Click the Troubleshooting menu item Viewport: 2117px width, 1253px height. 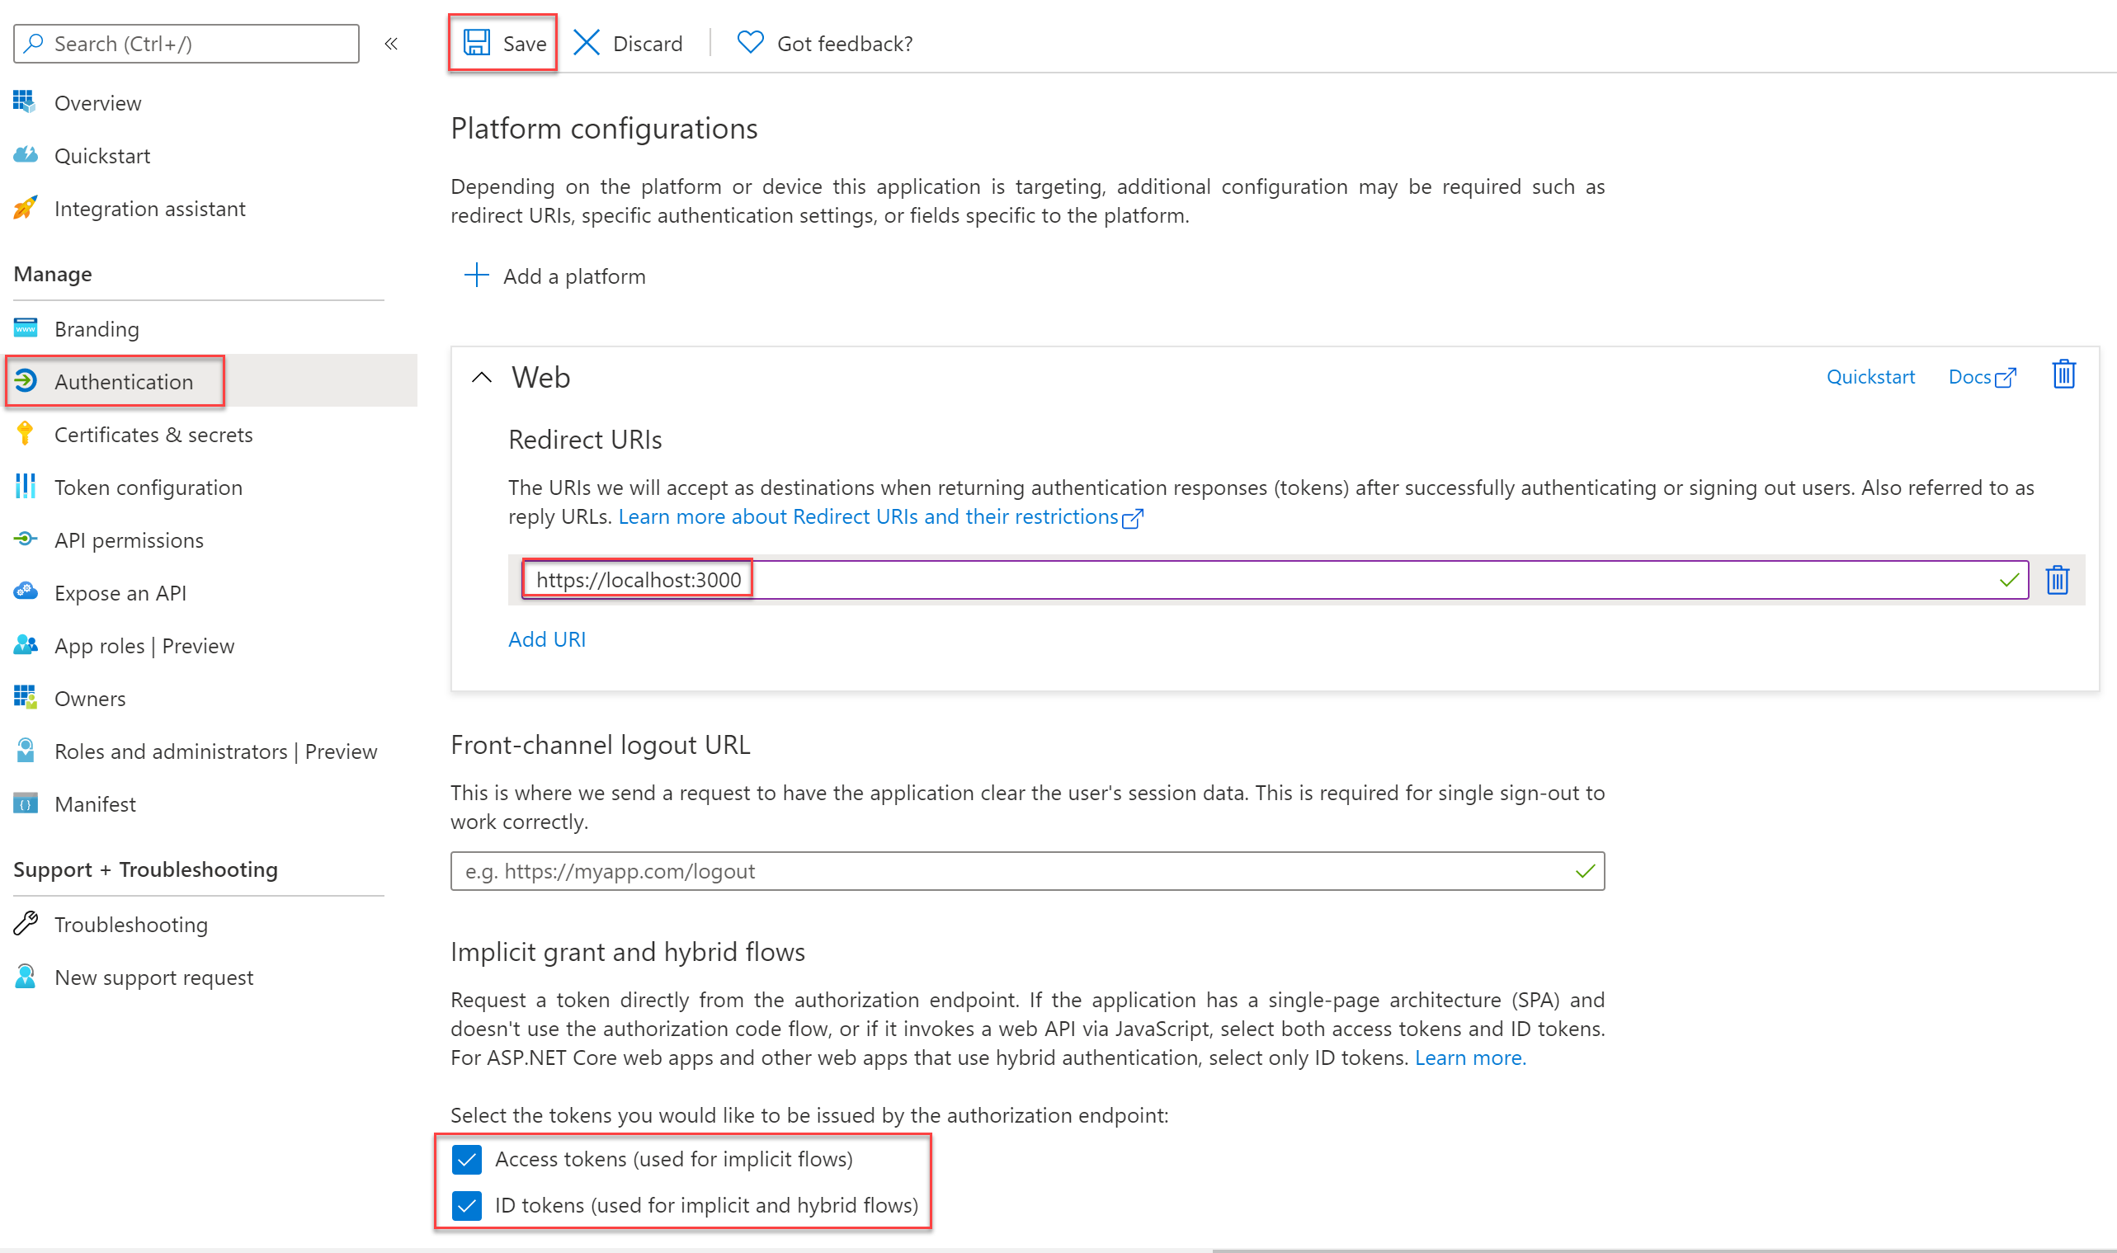[x=131, y=925]
